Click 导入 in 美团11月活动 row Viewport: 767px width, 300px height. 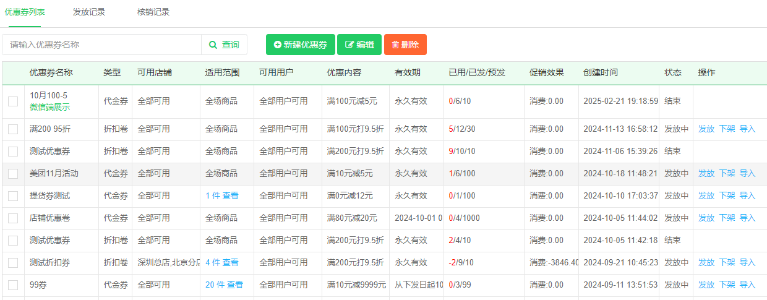(748, 174)
